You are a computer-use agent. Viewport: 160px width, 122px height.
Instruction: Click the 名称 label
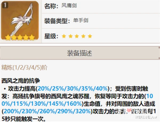coord(51,6)
